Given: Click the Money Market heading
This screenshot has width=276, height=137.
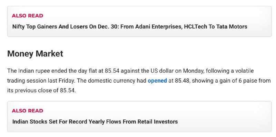Looking at the screenshot, I should (x=35, y=54).
